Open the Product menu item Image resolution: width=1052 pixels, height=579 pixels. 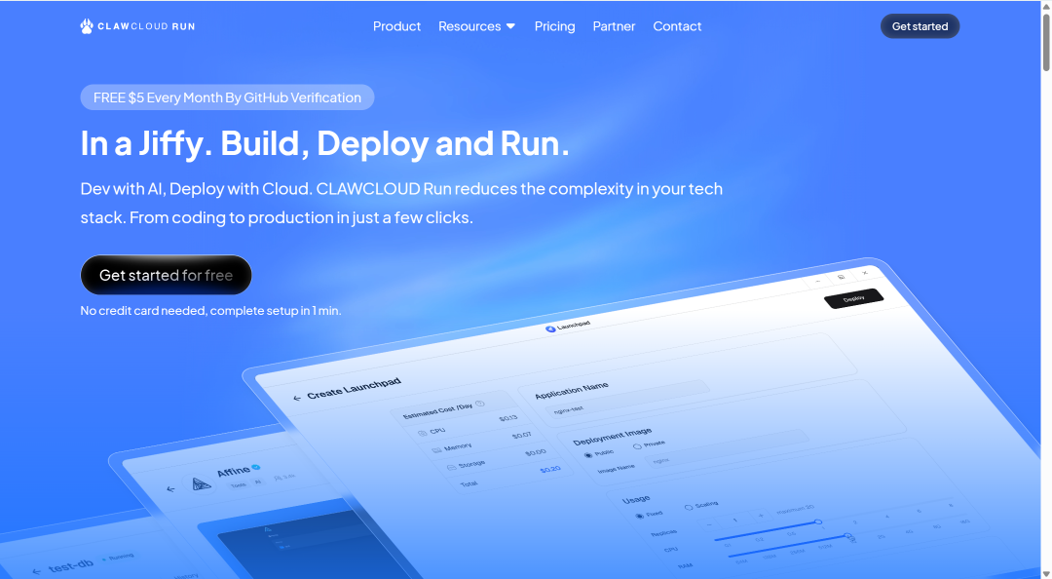point(396,26)
